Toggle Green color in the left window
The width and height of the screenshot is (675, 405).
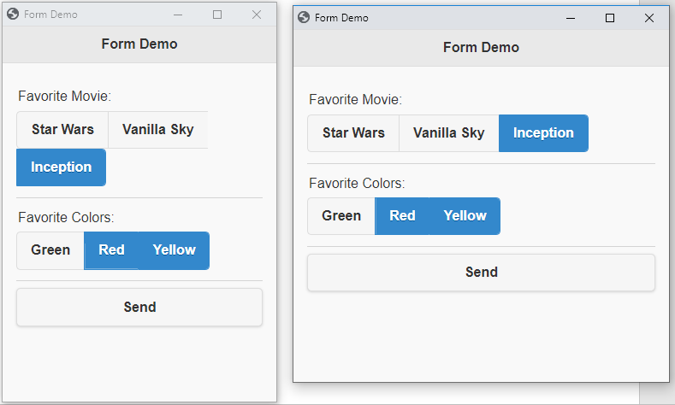(x=50, y=250)
